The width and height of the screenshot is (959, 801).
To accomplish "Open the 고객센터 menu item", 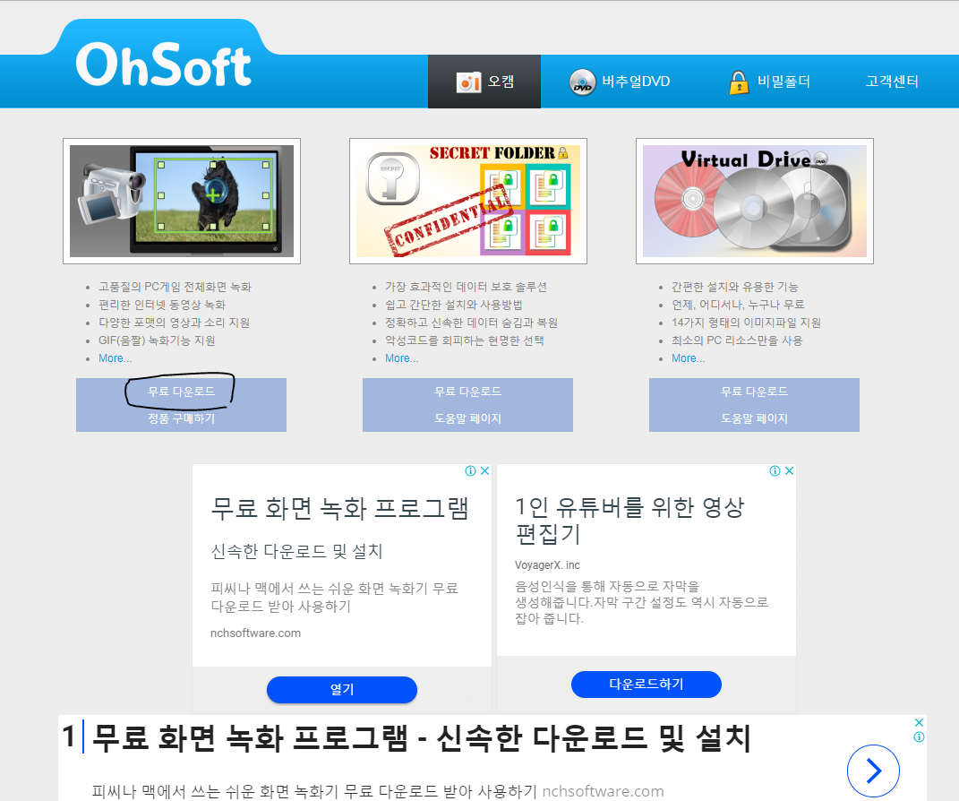I will pos(893,82).
